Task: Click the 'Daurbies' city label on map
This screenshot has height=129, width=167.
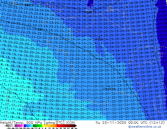Action: pyautogui.click(x=109, y=88)
